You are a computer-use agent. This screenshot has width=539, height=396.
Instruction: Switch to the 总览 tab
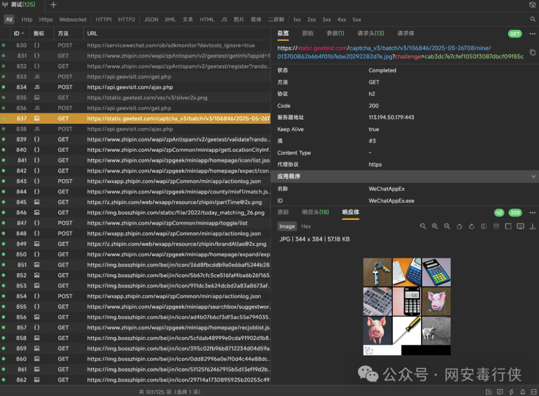[283, 33]
